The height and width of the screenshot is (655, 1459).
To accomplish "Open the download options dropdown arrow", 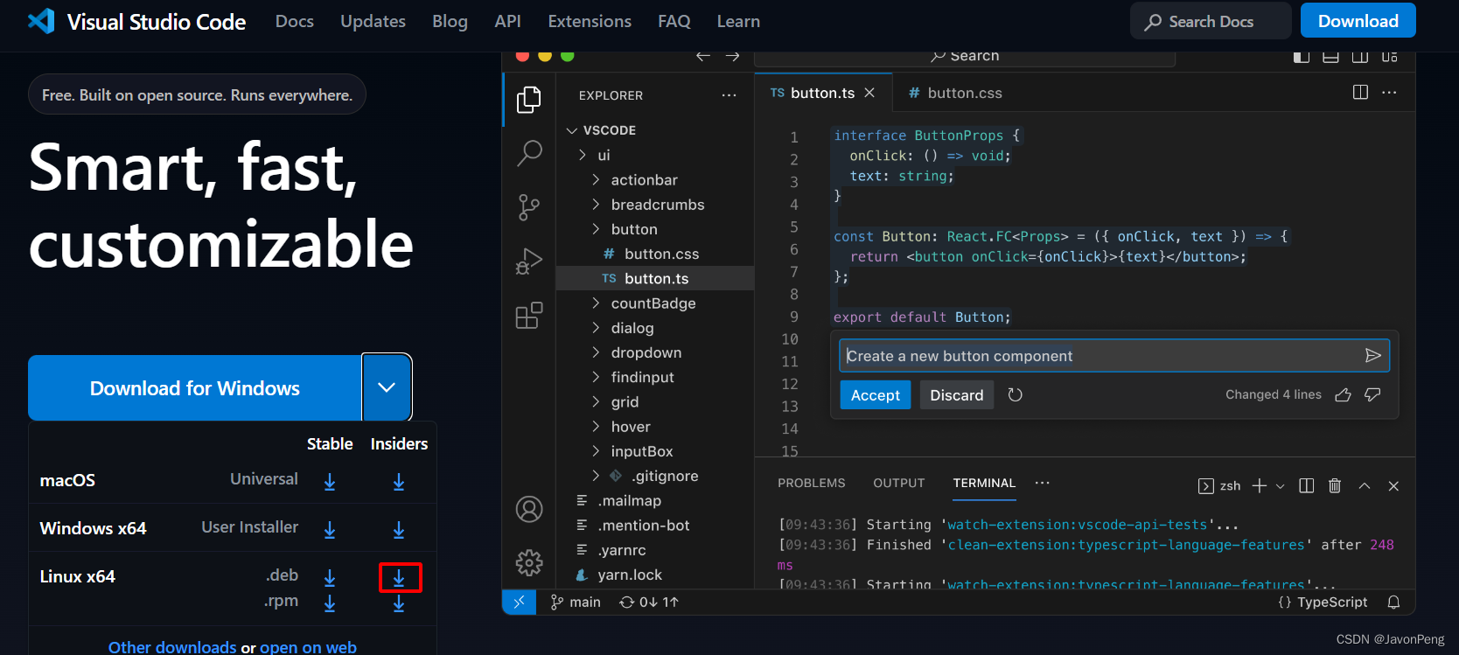I will pyautogui.click(x=387, y=387).
